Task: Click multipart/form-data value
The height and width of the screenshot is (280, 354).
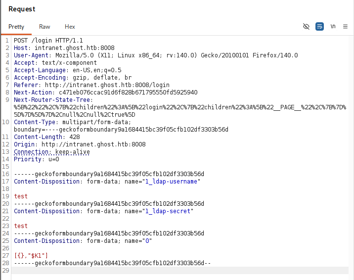Action: pyautogui.click(x=96, y=122)
